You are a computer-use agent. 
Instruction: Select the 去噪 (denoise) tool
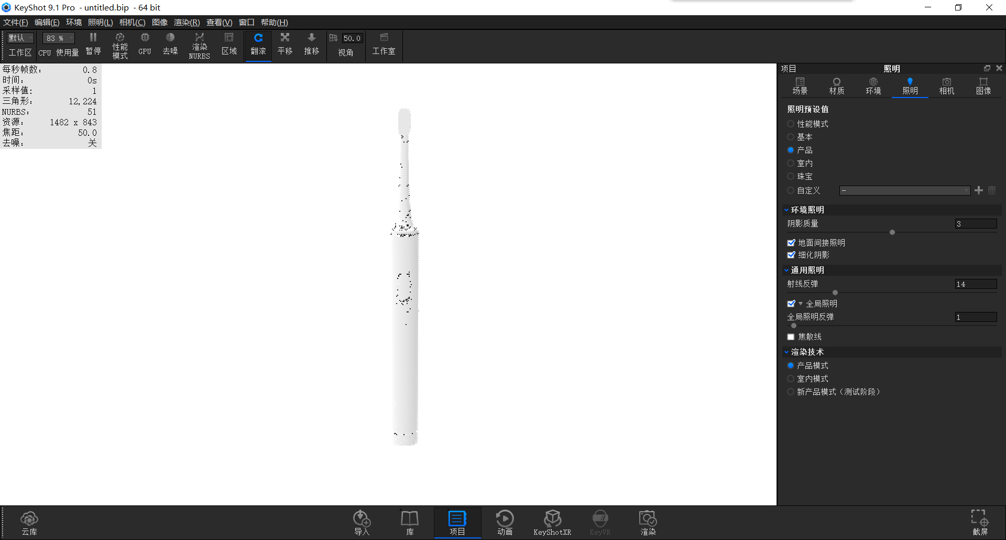170,45
